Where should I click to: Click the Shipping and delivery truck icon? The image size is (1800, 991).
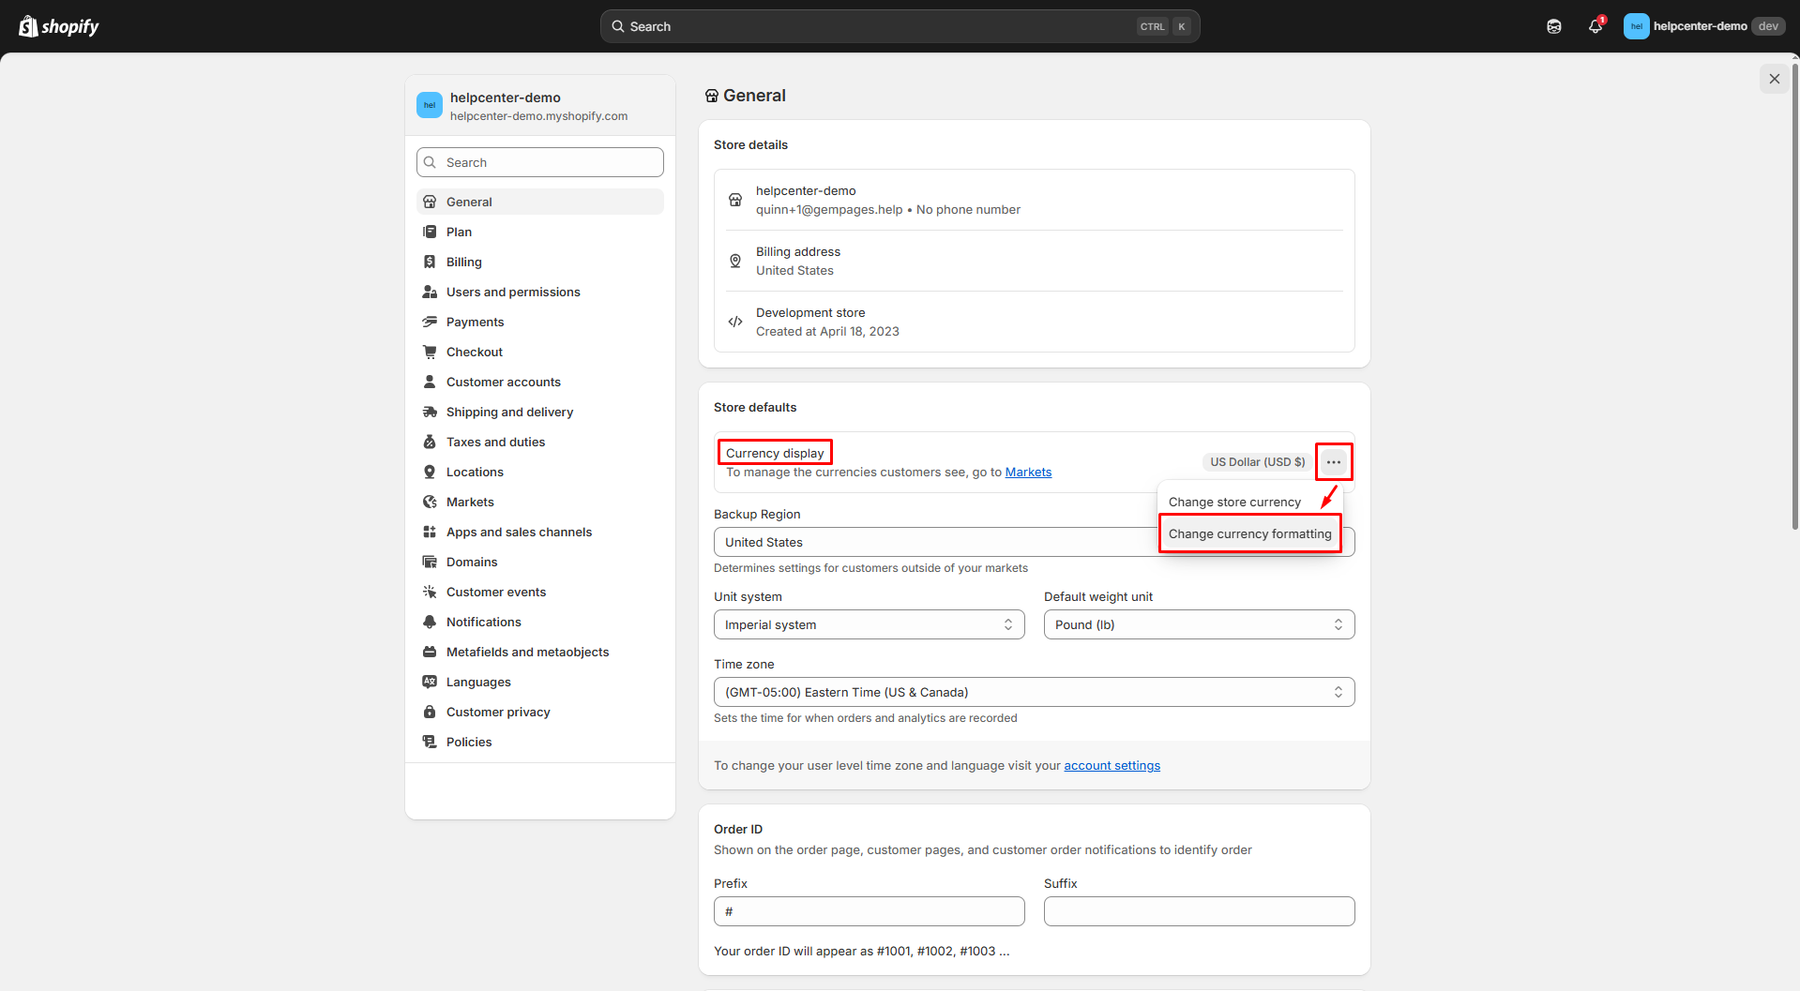pyautogui.click(x=430, y=412)
